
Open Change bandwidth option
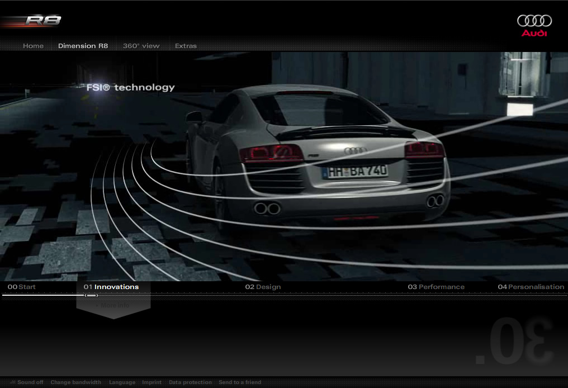pos(75,382)
